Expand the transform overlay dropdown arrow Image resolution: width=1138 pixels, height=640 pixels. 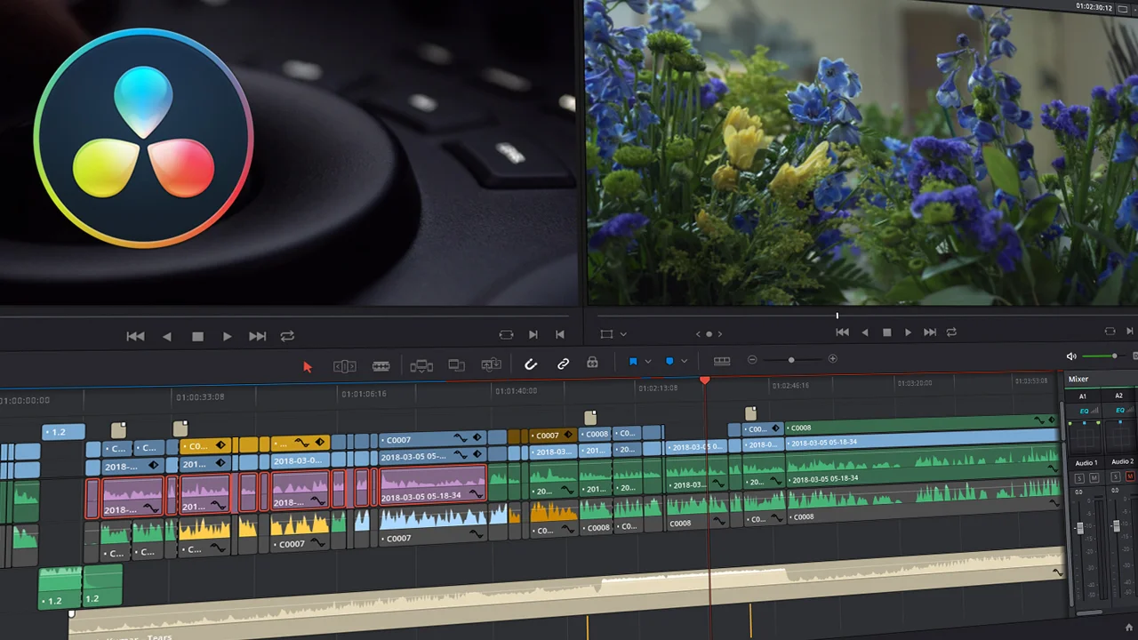pos(623,334)
